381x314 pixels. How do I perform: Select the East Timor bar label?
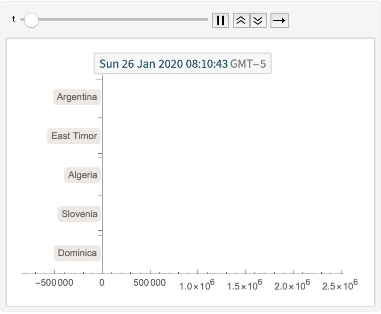pos(73,136)
